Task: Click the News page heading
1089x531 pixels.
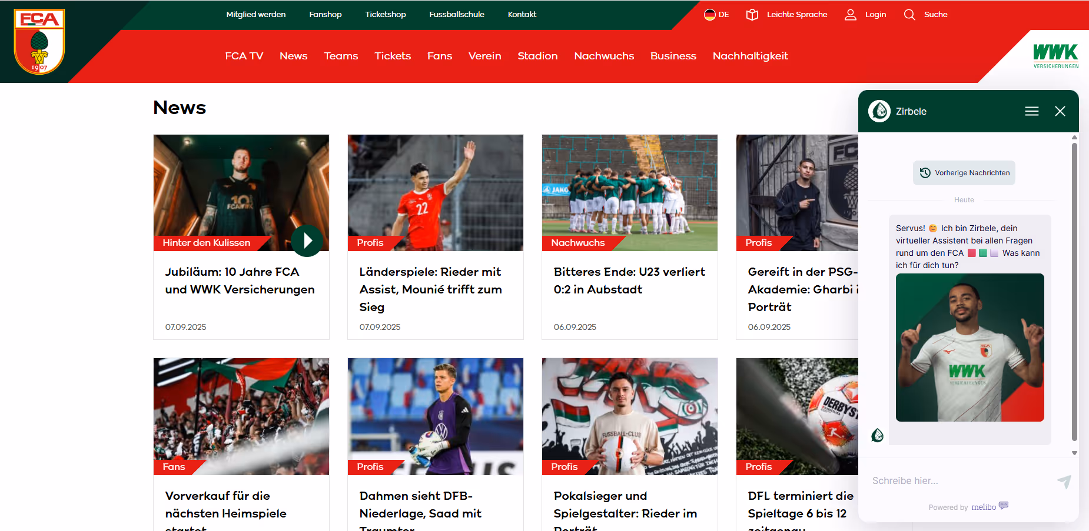Action: [x=180, y=108]
